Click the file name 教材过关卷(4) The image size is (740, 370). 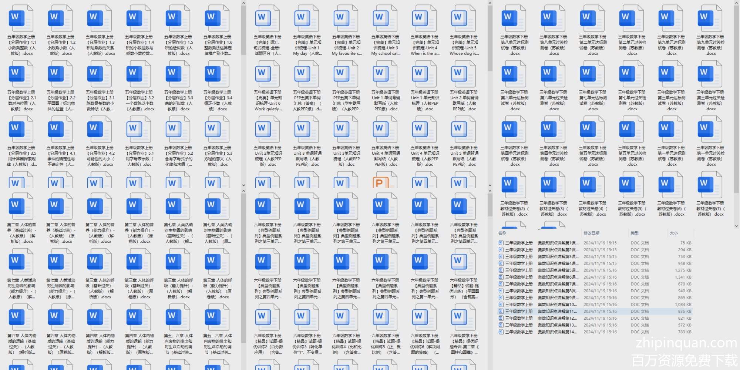pyautogui.click(x=593, y=209)
